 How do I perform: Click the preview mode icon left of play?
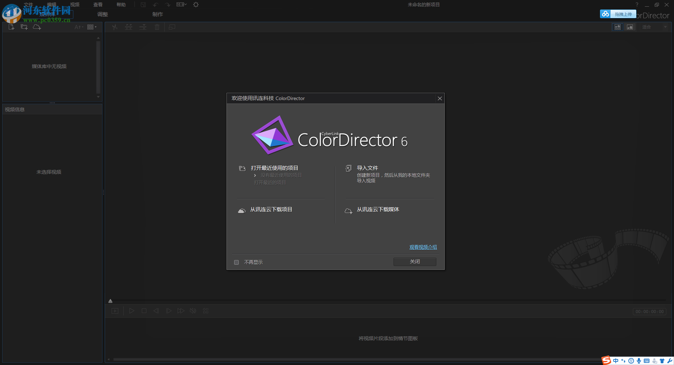coord(115,311)
